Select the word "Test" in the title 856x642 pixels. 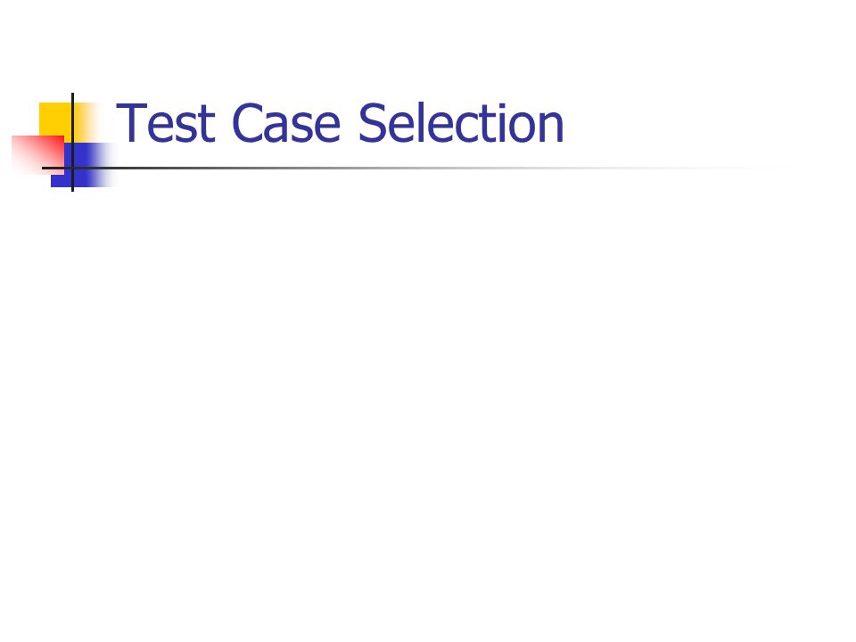click(x=166, y=123)
